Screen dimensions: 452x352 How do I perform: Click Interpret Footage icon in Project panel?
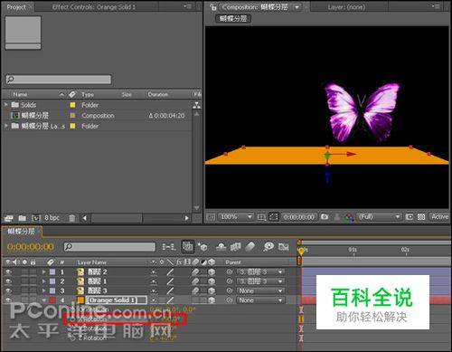click(9, 218)
